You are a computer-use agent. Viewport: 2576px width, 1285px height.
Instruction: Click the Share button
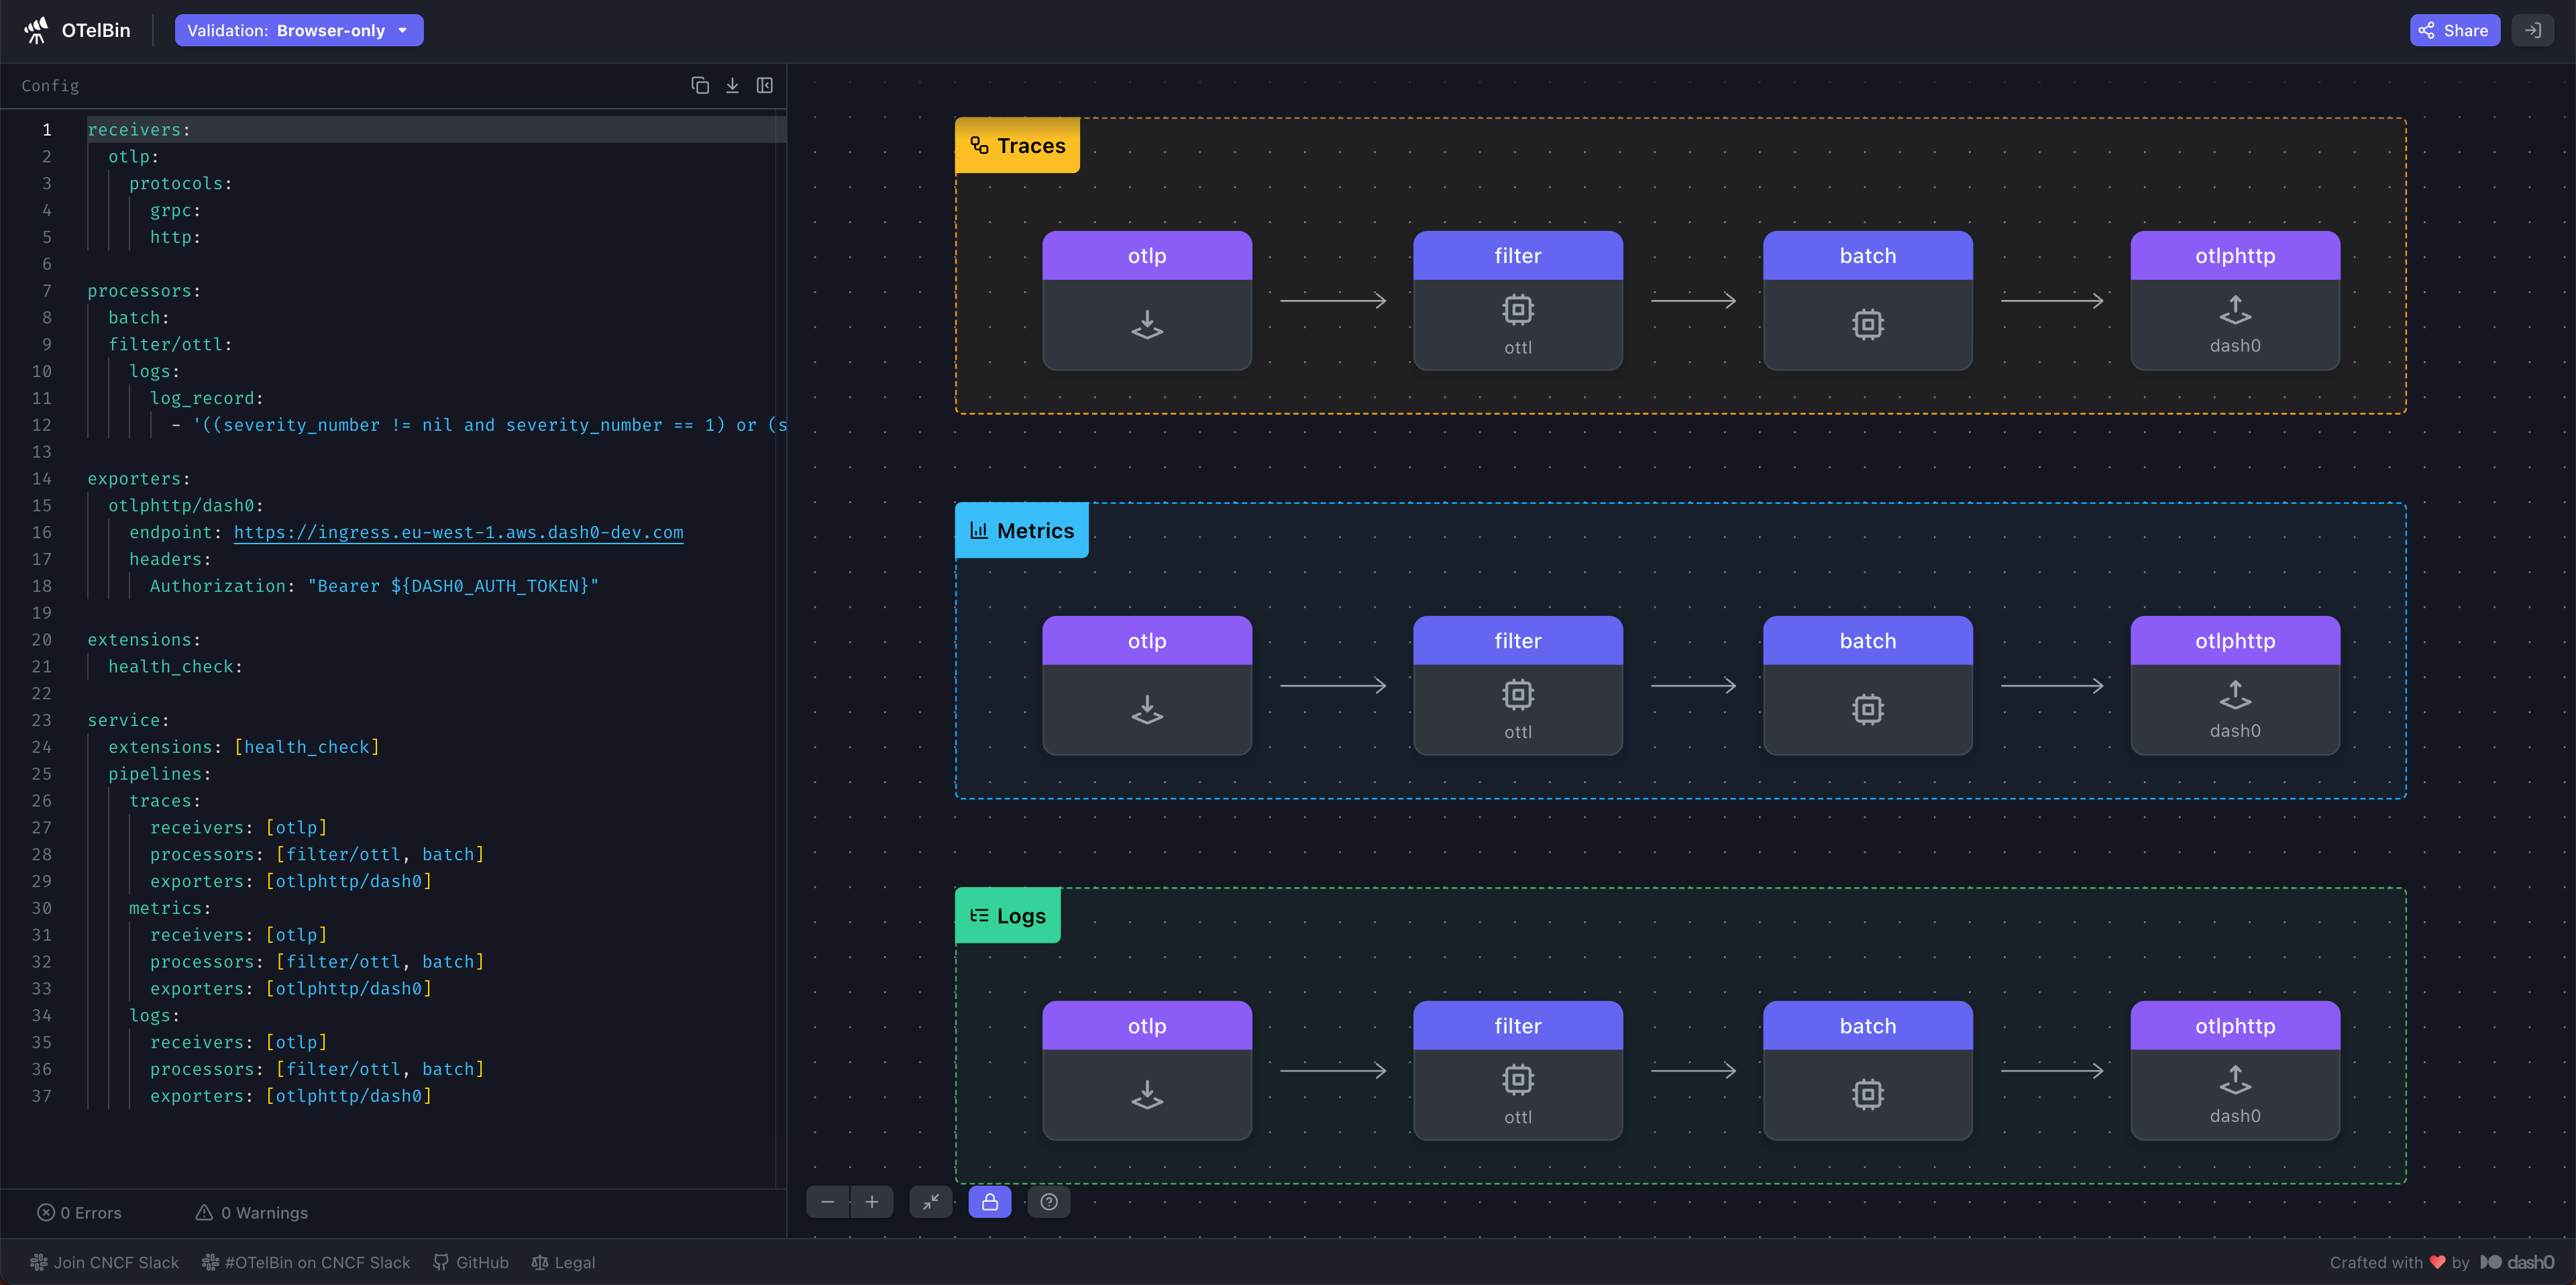[2455, 30]
